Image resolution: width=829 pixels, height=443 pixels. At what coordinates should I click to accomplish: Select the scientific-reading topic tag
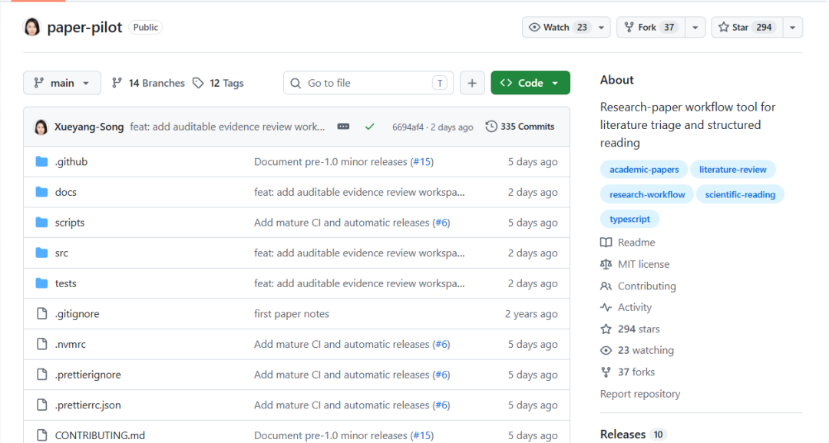coord(740,194)
